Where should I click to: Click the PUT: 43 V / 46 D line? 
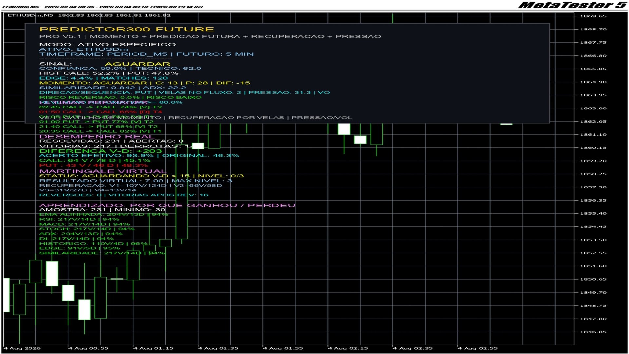[x=94, y=165]
